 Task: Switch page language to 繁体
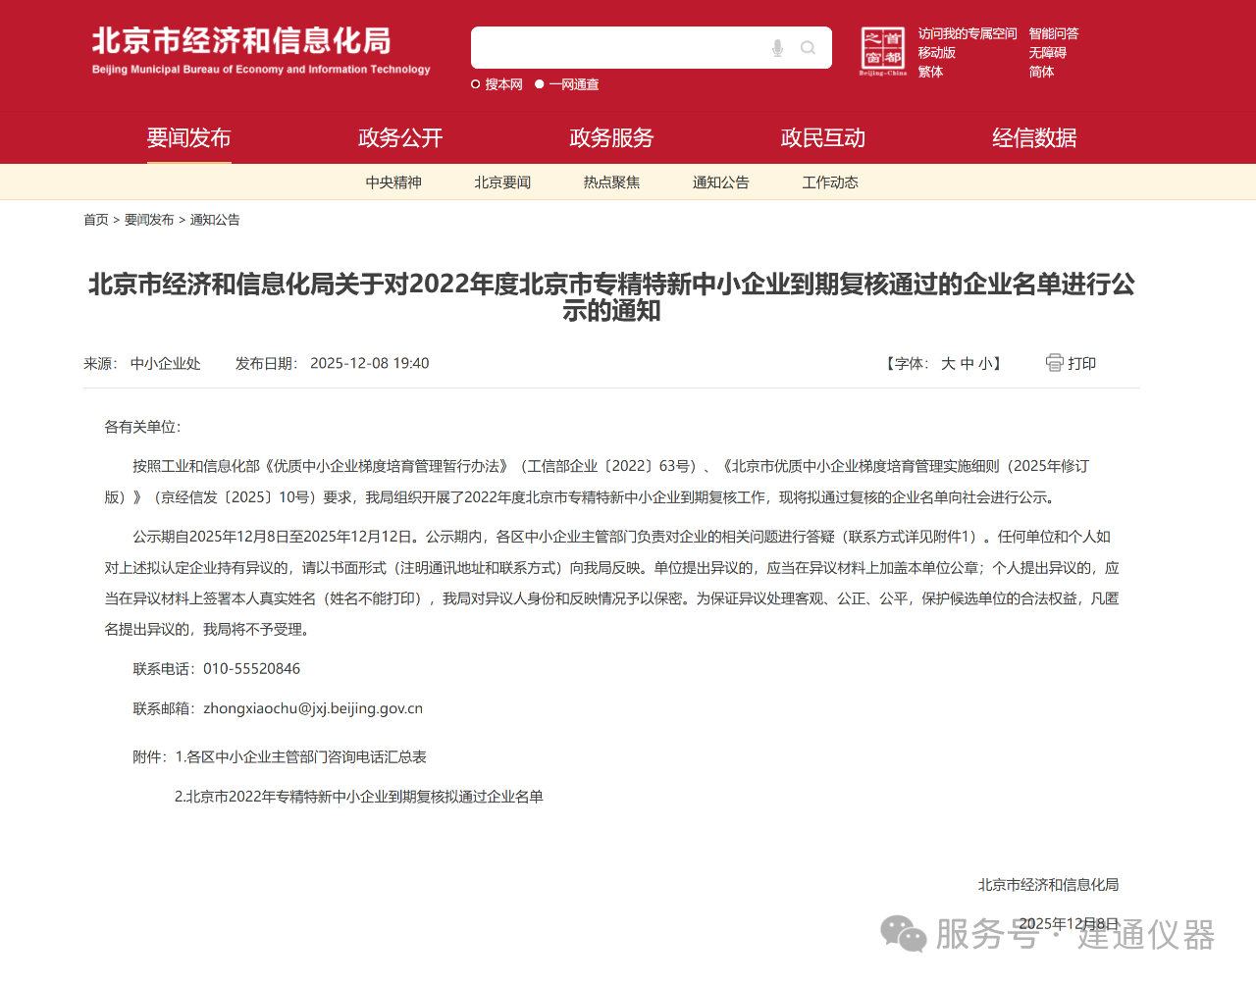[928, 72]
